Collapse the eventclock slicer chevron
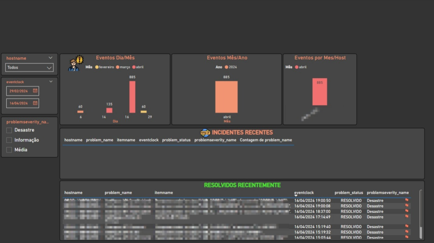434x243 pixels. point(51,81)
